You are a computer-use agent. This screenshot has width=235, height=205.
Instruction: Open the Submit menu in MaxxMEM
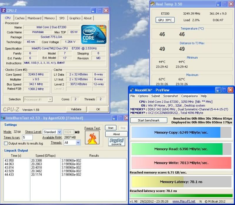point(156,96)
